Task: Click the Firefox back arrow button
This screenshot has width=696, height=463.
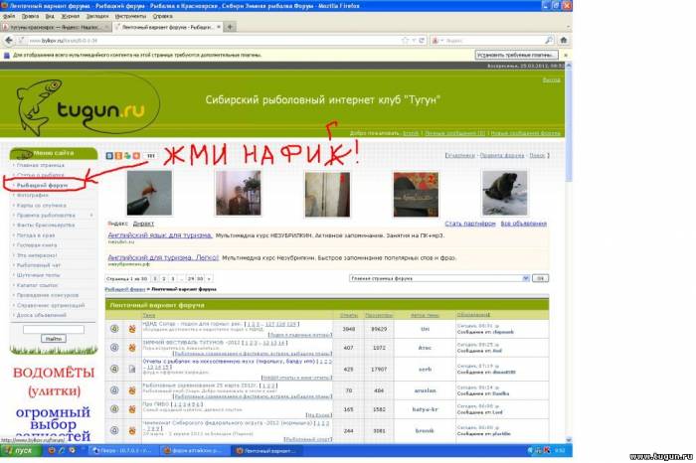Action: [9, 41]
